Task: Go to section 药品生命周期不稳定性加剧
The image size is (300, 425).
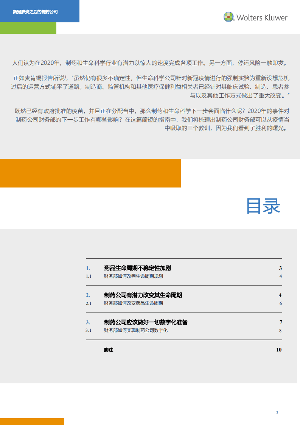Action: [137, 268]
